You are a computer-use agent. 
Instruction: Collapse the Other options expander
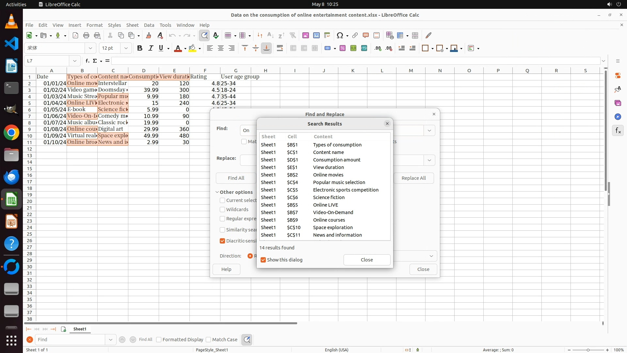217,192
